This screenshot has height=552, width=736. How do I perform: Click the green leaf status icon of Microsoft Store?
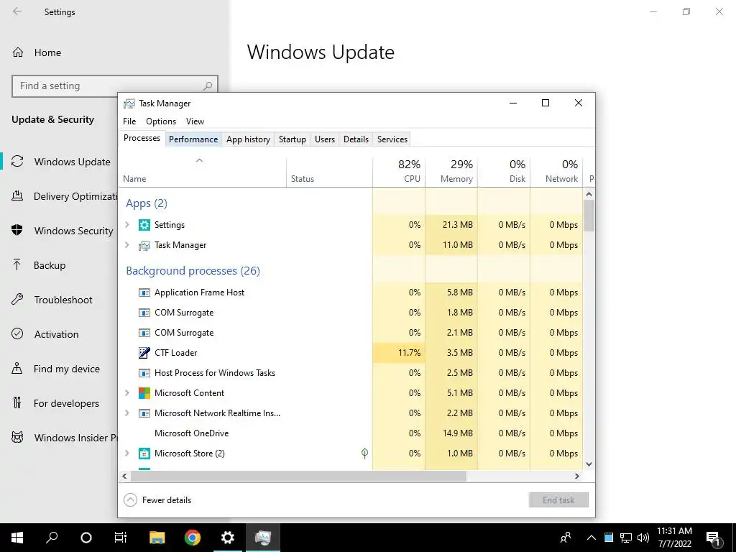pyautogui.click(x=364, y=454)
